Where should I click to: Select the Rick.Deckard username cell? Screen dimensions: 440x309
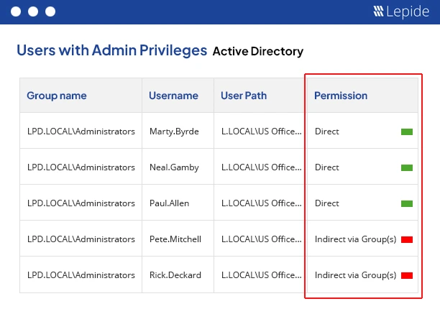coord(175,275)
